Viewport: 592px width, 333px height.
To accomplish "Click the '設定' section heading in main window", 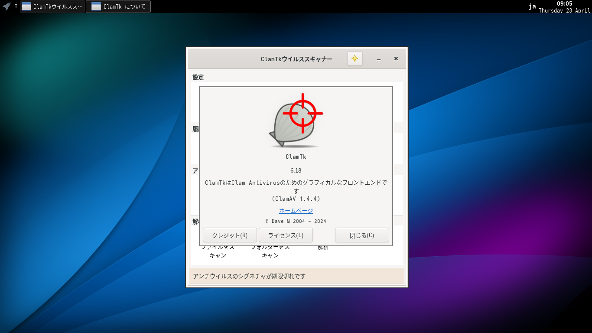I will 198,78.
